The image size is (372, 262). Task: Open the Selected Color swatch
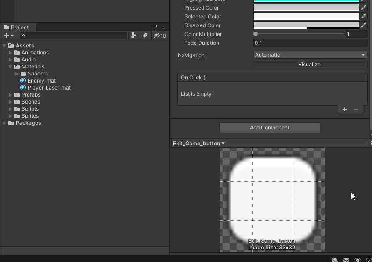click(307, 16)
